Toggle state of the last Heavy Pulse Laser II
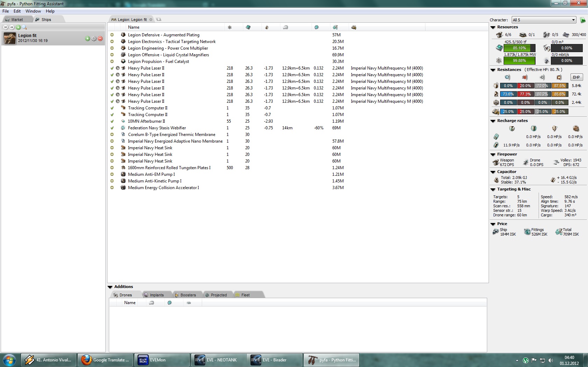Image resolution: width=588 pixels, height=367 pixels. click(112, 101)
